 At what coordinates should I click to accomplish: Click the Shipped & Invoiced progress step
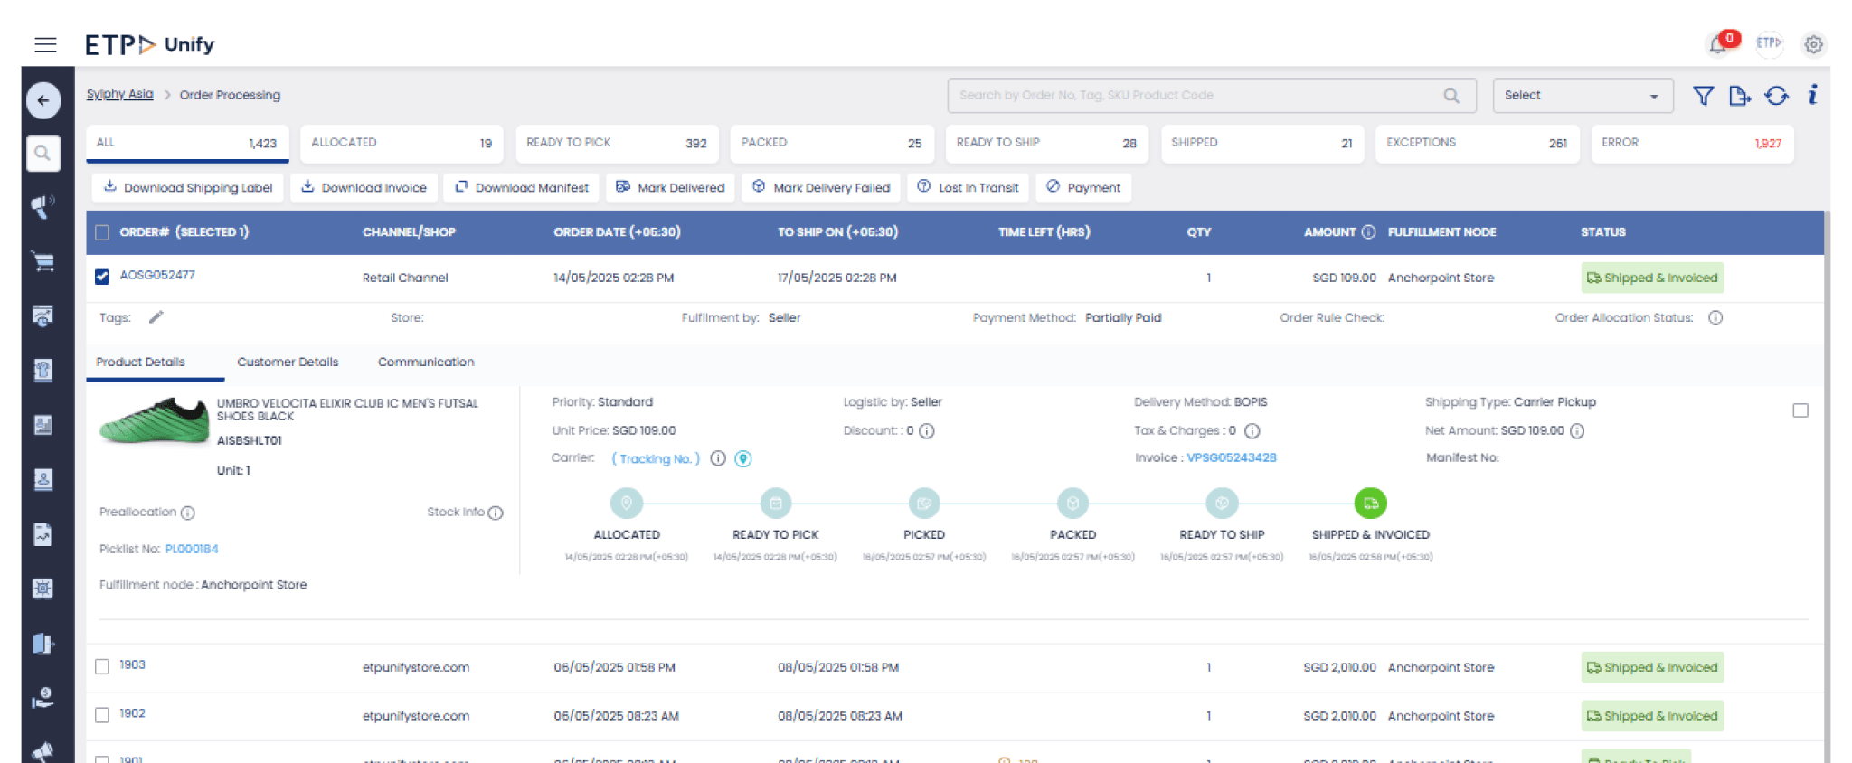1370,504
